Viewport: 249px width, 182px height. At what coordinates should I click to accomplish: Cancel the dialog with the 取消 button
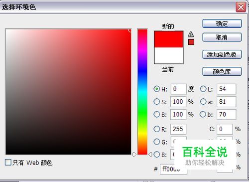coord(222,37)
